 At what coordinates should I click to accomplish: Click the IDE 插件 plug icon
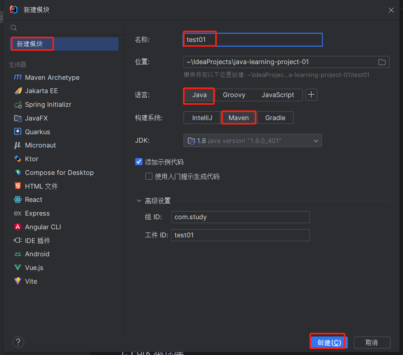[x=18, y=240]
